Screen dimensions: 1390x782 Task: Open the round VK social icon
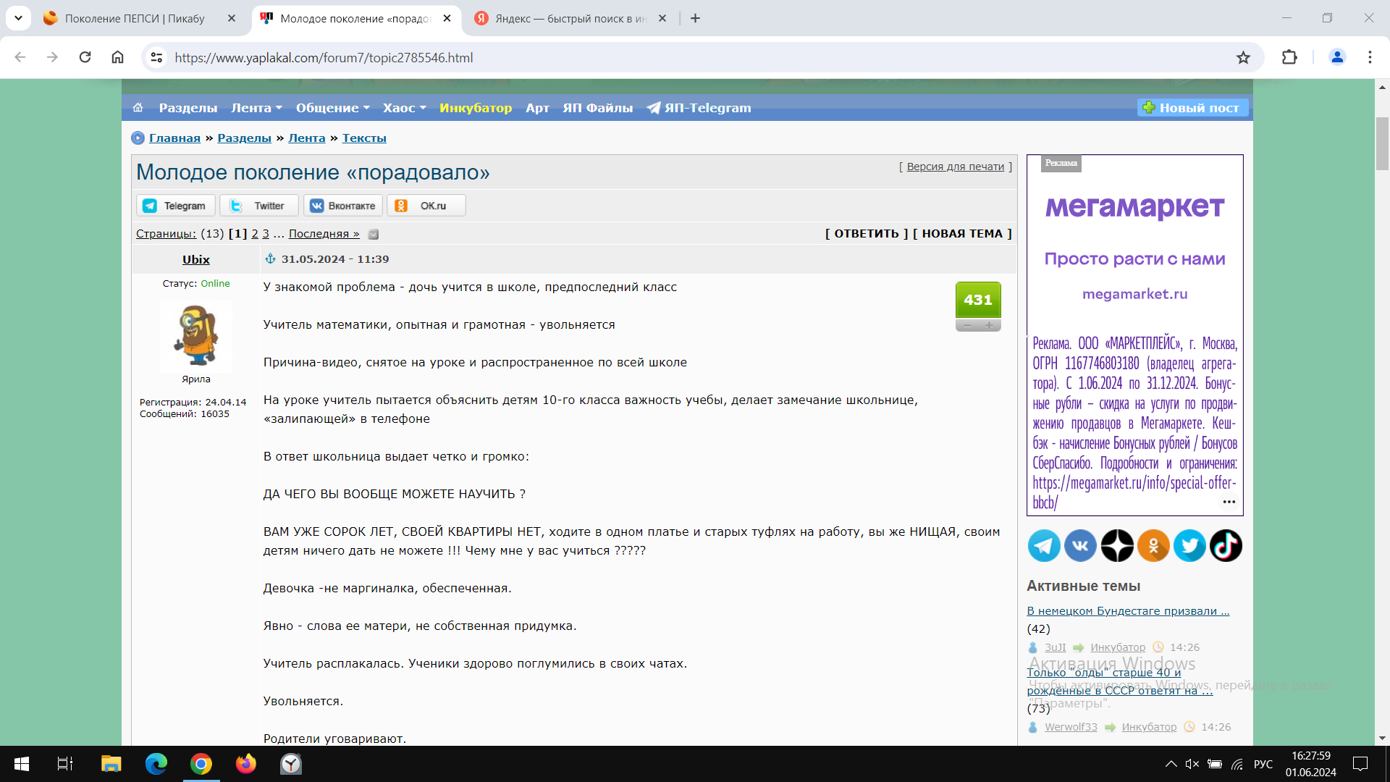[1080, 546]
